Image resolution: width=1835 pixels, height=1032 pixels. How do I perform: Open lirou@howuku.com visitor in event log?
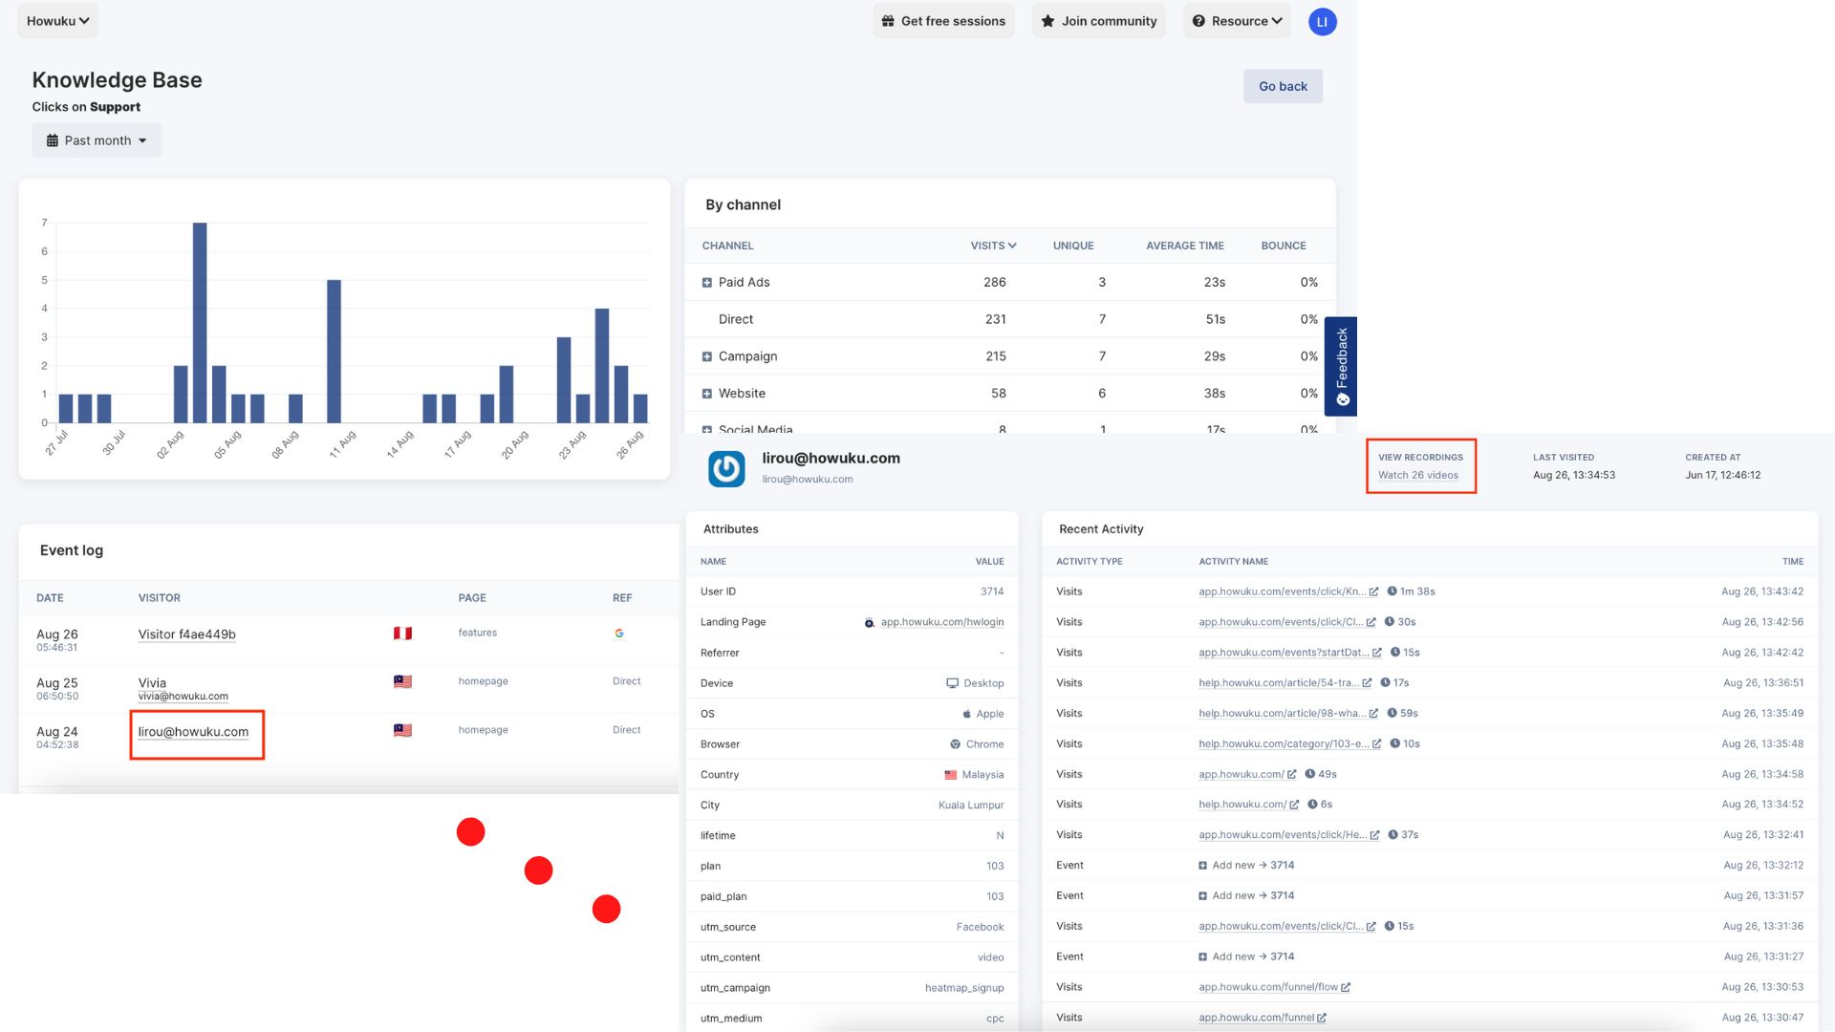(193, 732)
